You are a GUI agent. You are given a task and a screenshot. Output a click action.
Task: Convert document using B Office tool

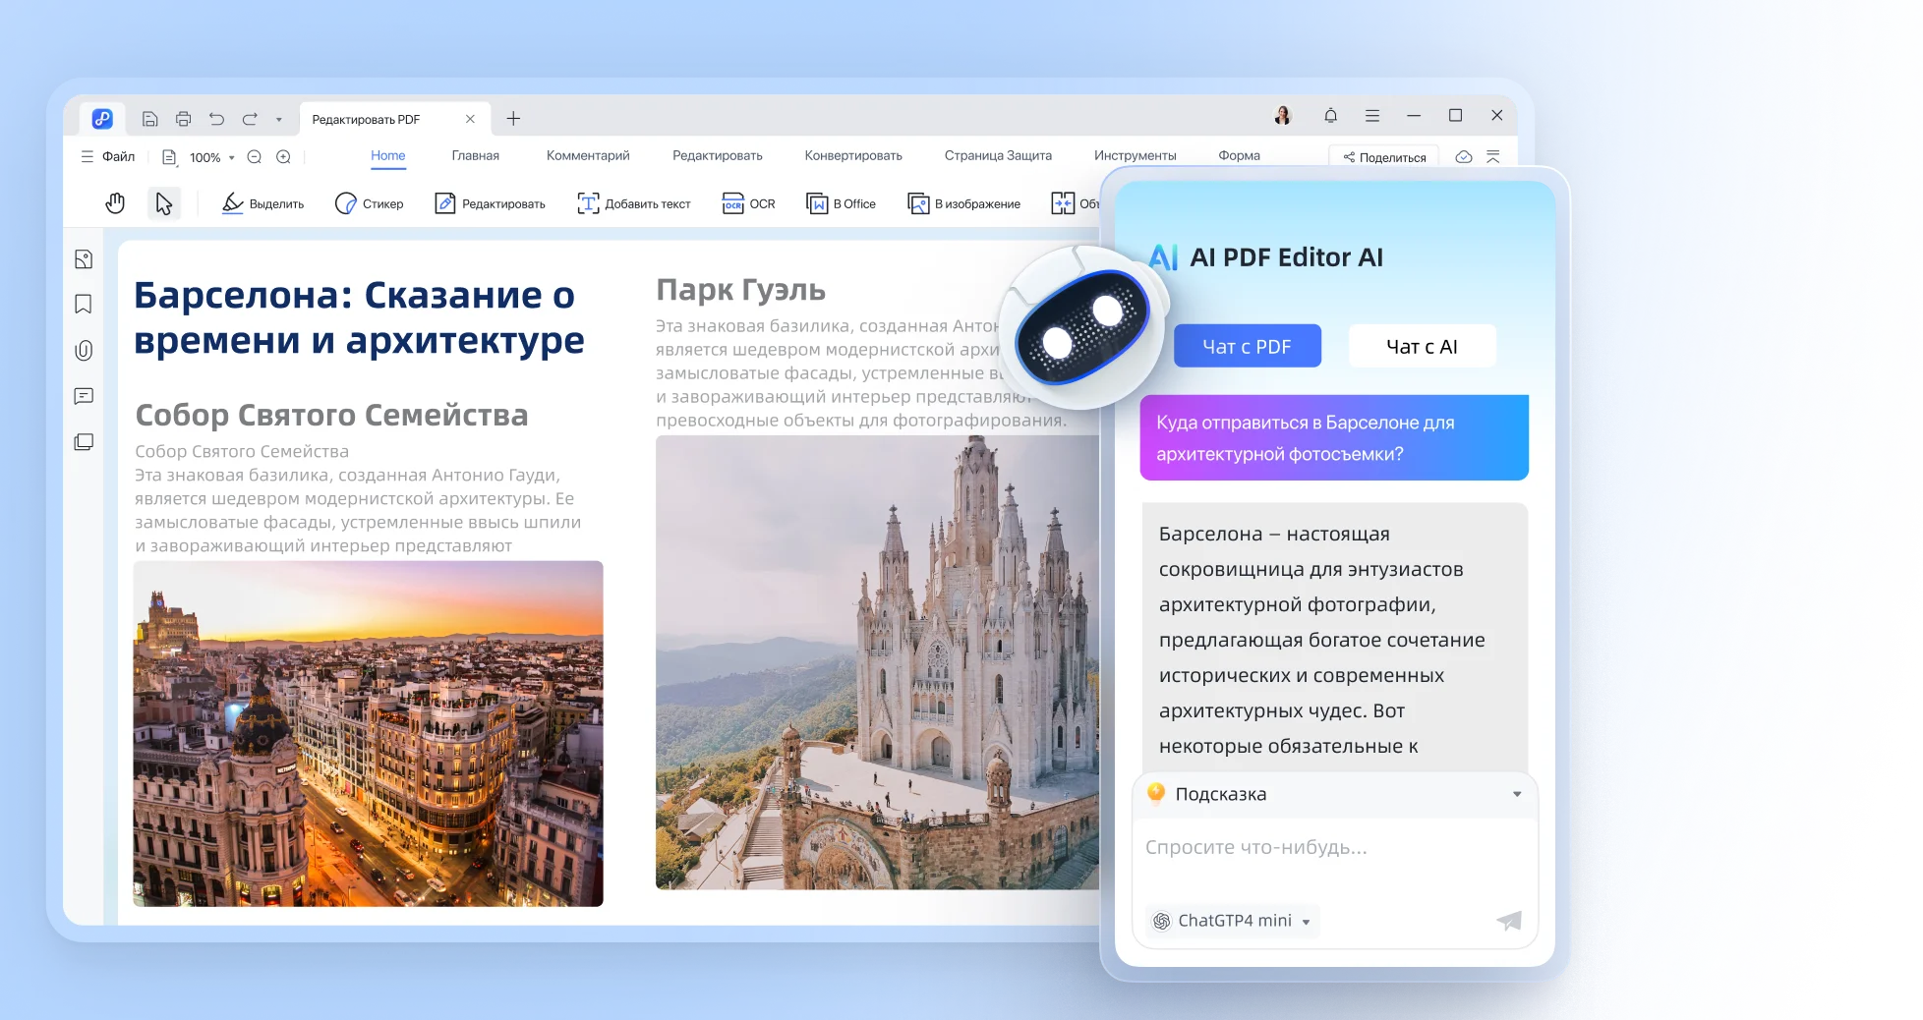click(x=842, y=203)
